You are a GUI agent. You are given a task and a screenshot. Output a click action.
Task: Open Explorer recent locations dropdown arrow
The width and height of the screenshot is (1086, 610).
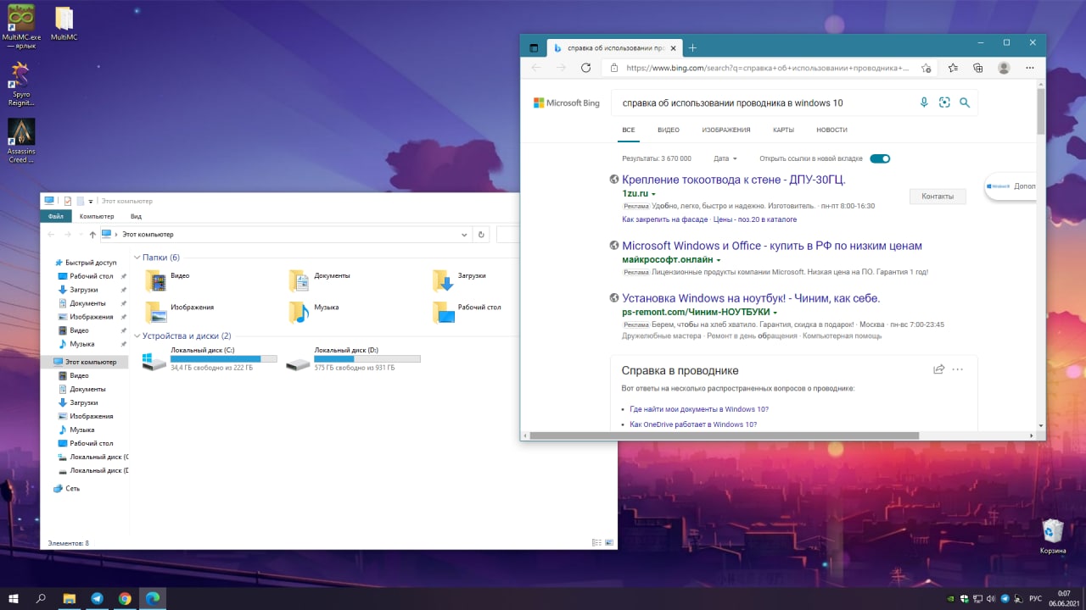[x=81, y=235]
